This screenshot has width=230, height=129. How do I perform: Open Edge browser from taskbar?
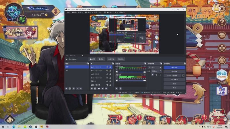[x=14, y=127]
